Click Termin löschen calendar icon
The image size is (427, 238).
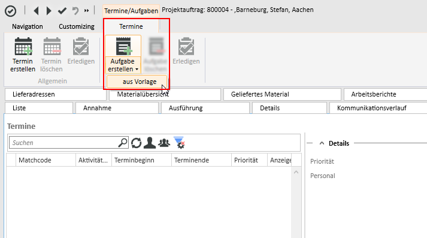coord(52,47)
